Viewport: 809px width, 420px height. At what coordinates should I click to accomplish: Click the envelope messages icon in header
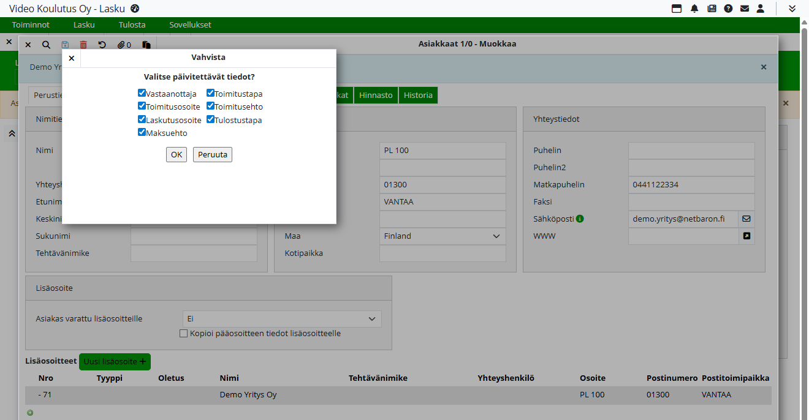tap(745, 9)
